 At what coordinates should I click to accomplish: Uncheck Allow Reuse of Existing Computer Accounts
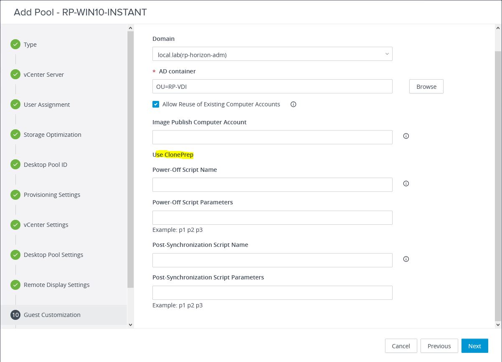(x=156, y=104)
